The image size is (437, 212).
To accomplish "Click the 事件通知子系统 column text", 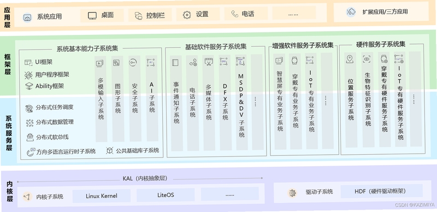I will click(176, 102).
